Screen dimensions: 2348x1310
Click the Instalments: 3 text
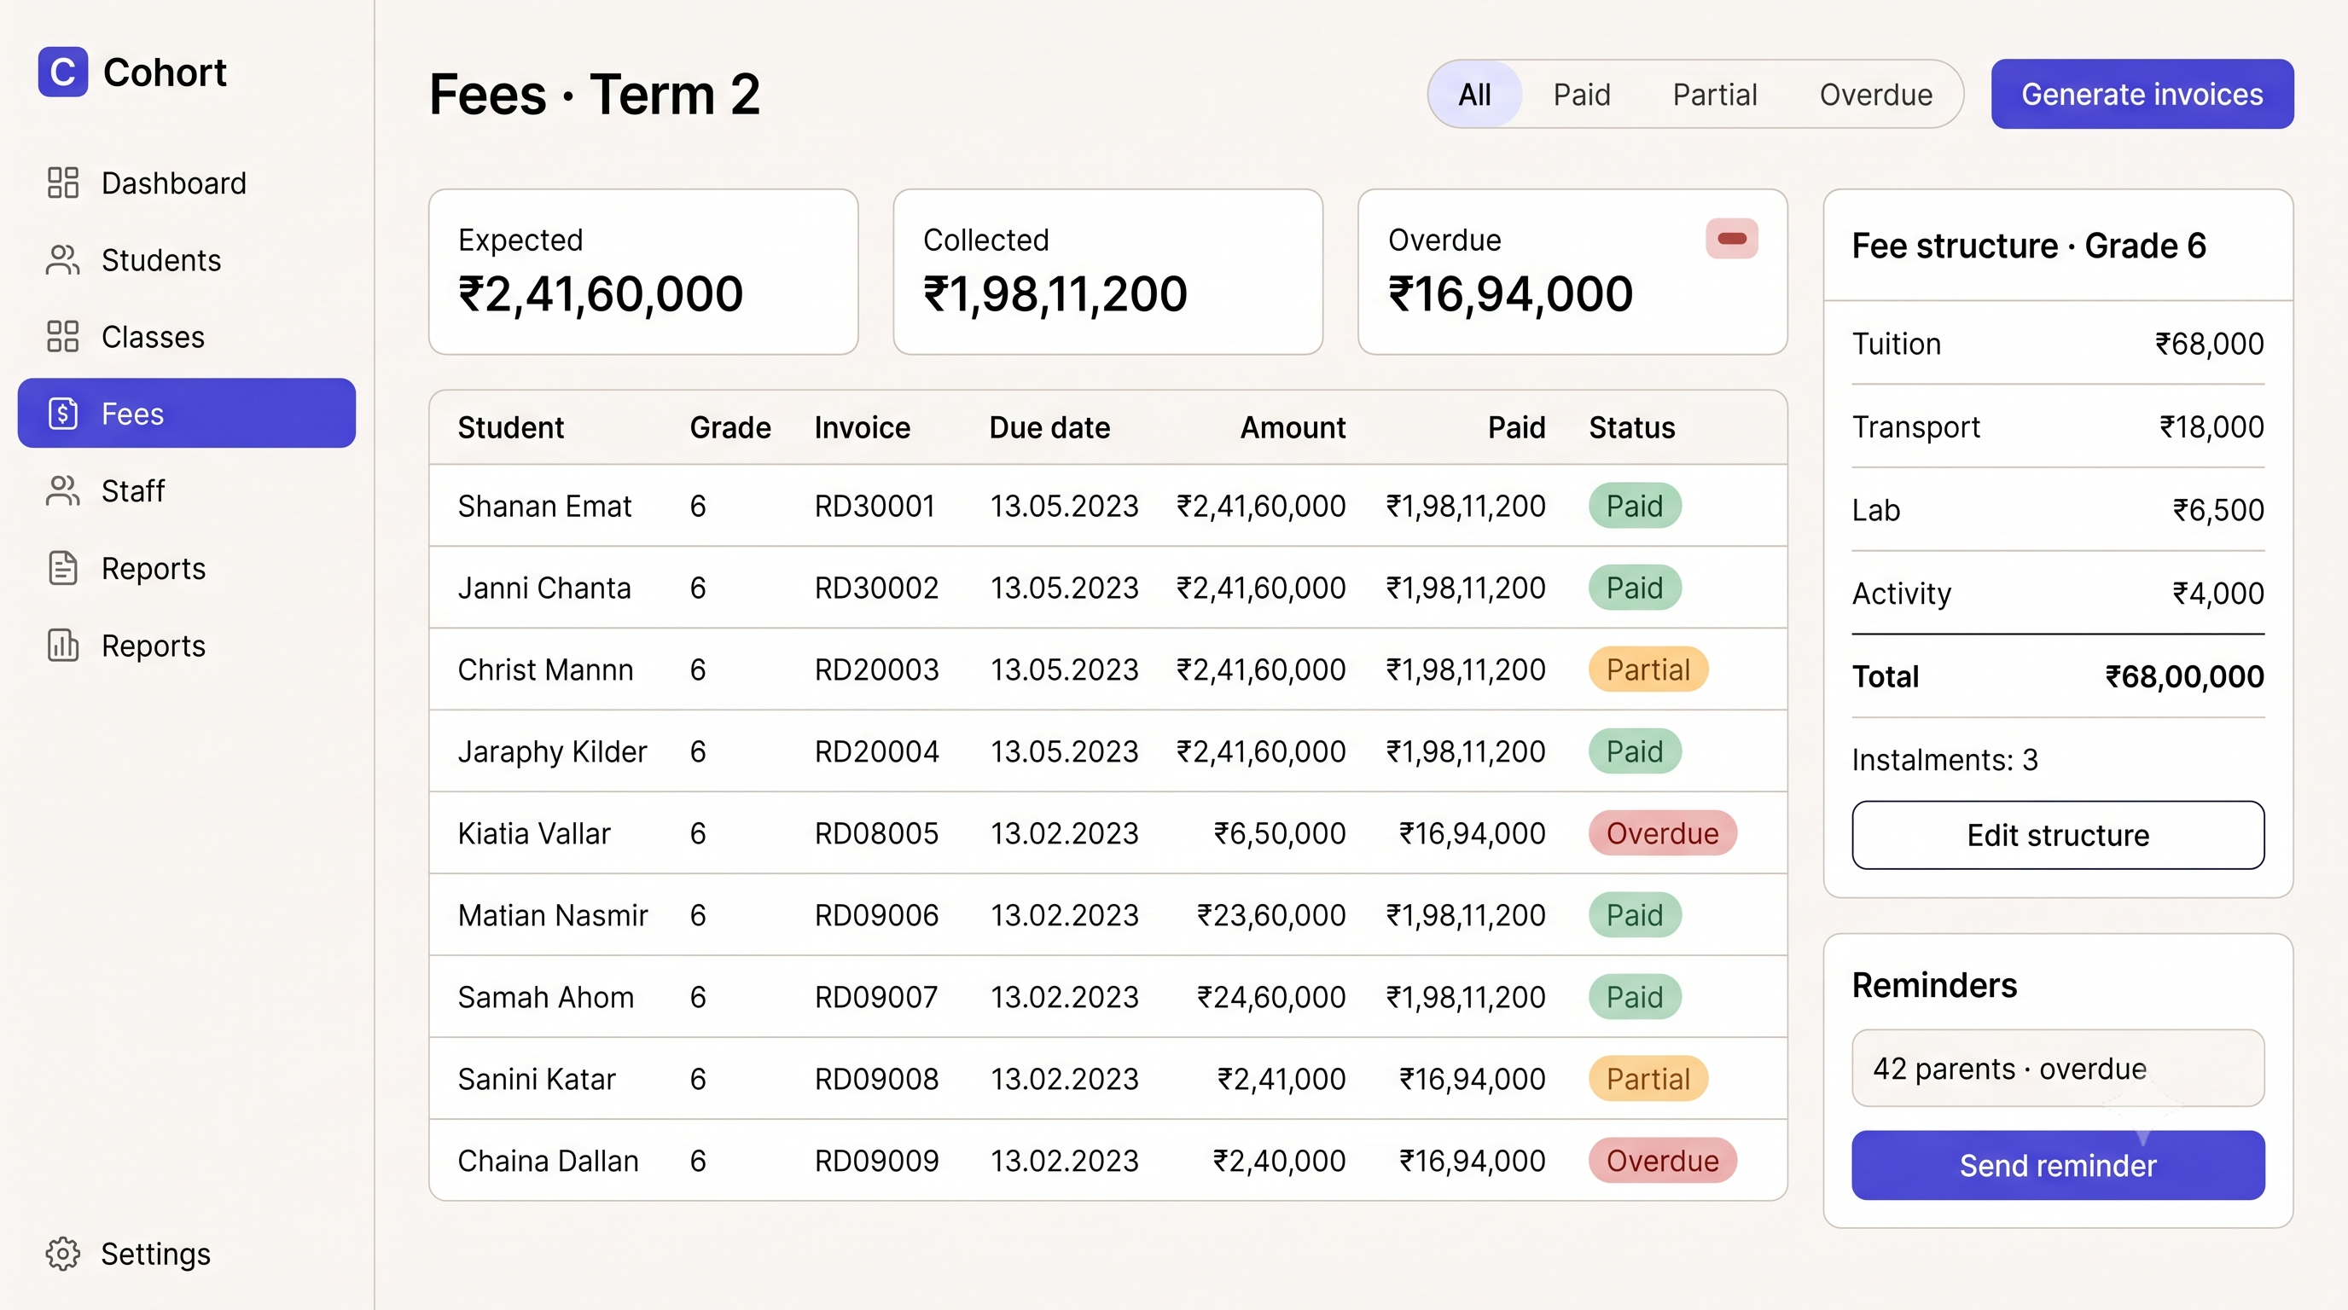pyautogui.click(x=1944, y=759)
